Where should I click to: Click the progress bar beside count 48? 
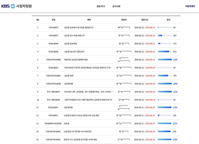coord(165,27)
